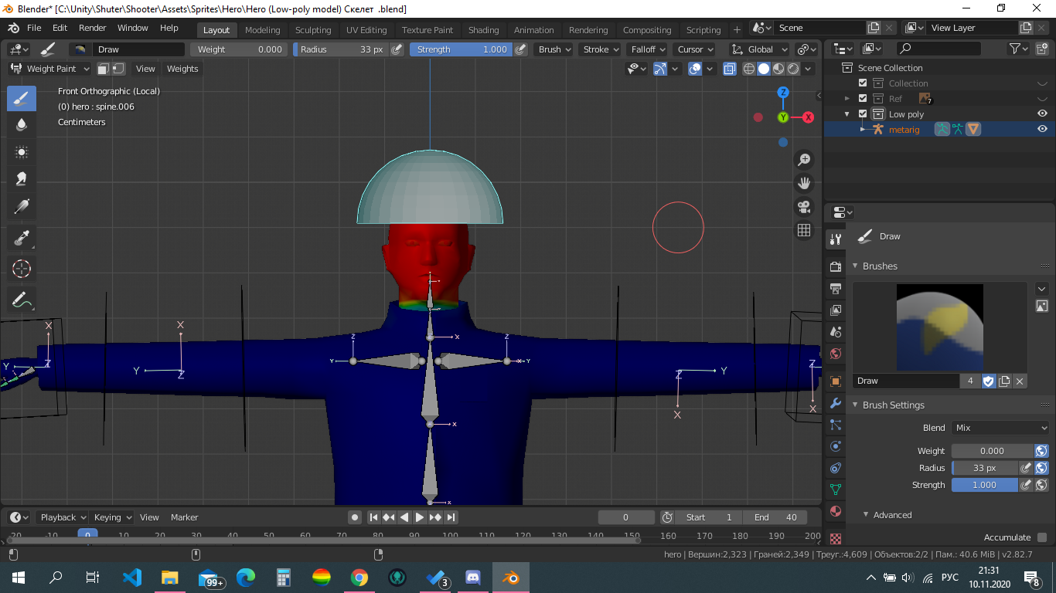Open the File menu
The image size is (1056, 593).
34,28
